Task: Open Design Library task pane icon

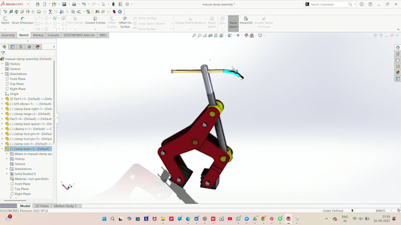Action: 397,54
